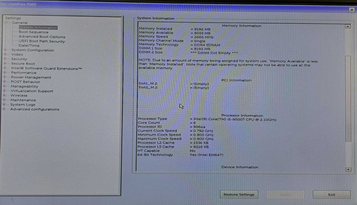The height and width of the screenshot is (205, 357).
Task: Click the scroll down arrow
Action: 349,169
